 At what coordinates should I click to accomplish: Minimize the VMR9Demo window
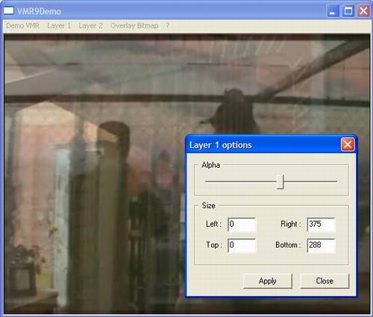(333, 11)
